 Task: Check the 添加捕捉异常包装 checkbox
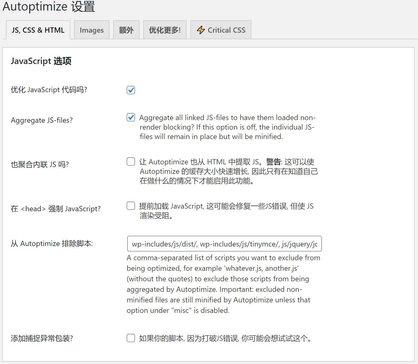[x=131, y=338]
